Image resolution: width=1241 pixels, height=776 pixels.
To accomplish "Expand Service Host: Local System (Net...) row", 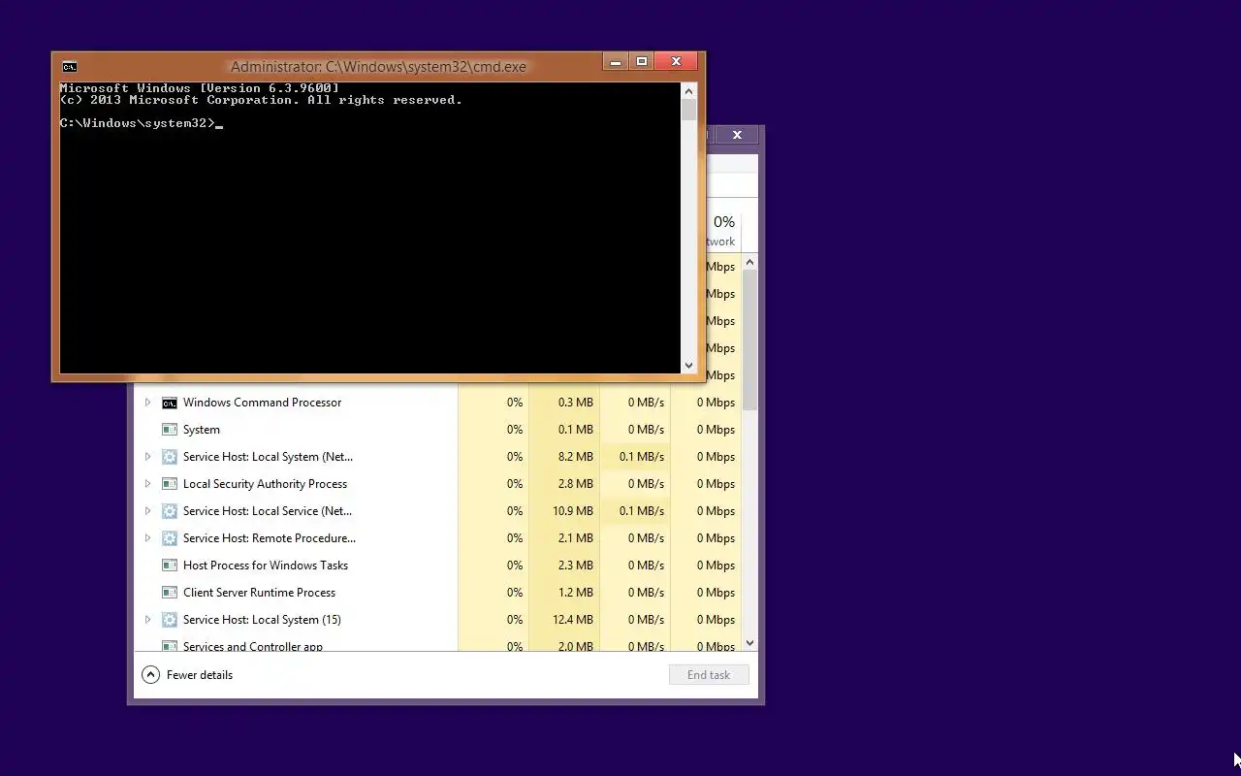I will click(x=147, y=457).
